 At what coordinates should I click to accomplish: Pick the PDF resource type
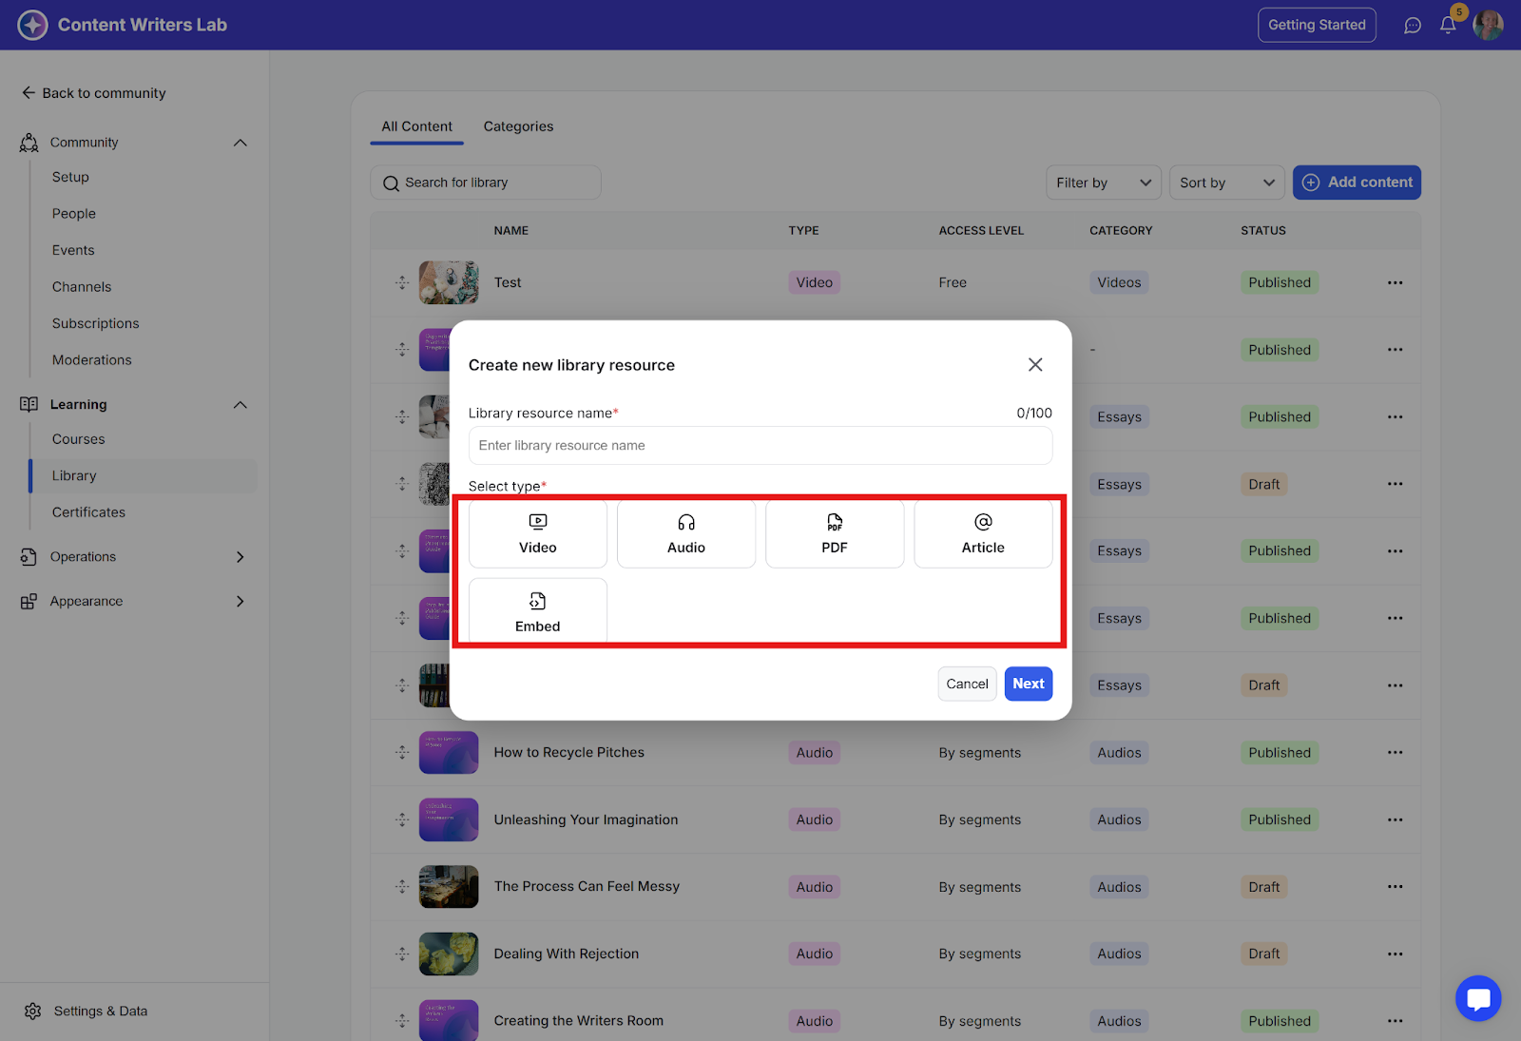(834, 534)
